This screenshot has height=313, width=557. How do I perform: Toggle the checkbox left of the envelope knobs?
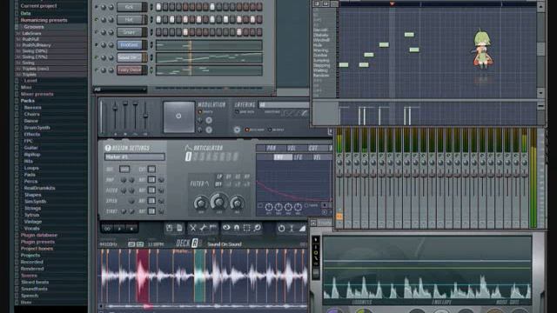coord(260,205)
